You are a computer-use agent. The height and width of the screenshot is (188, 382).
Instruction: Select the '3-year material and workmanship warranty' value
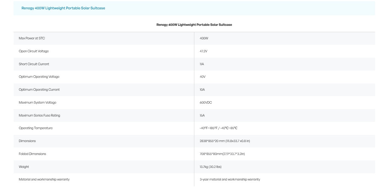[230, 179]
